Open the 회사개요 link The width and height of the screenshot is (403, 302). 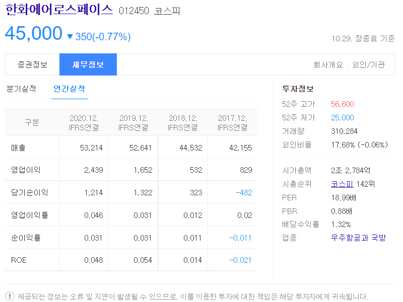[328, 65]
